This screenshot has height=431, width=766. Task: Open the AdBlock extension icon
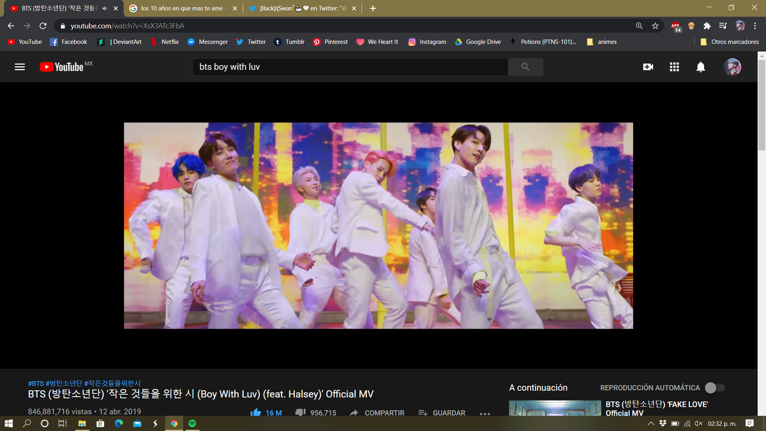(676, 26)
